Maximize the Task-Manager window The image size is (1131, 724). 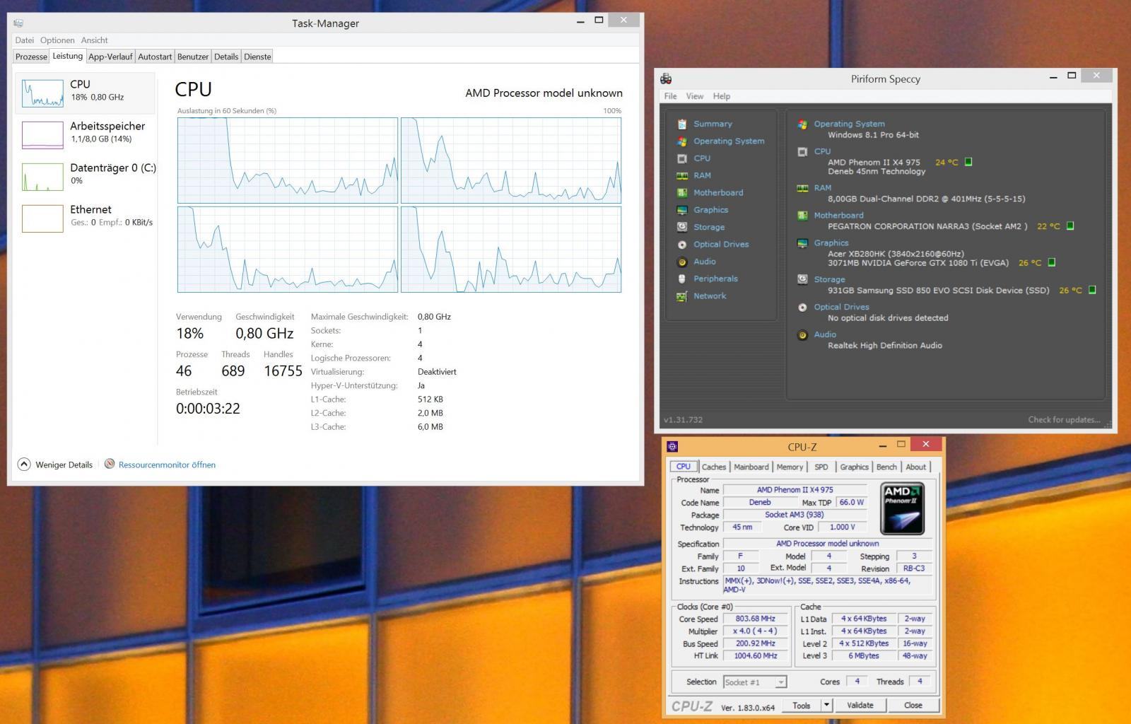click(x=599, y=21)
